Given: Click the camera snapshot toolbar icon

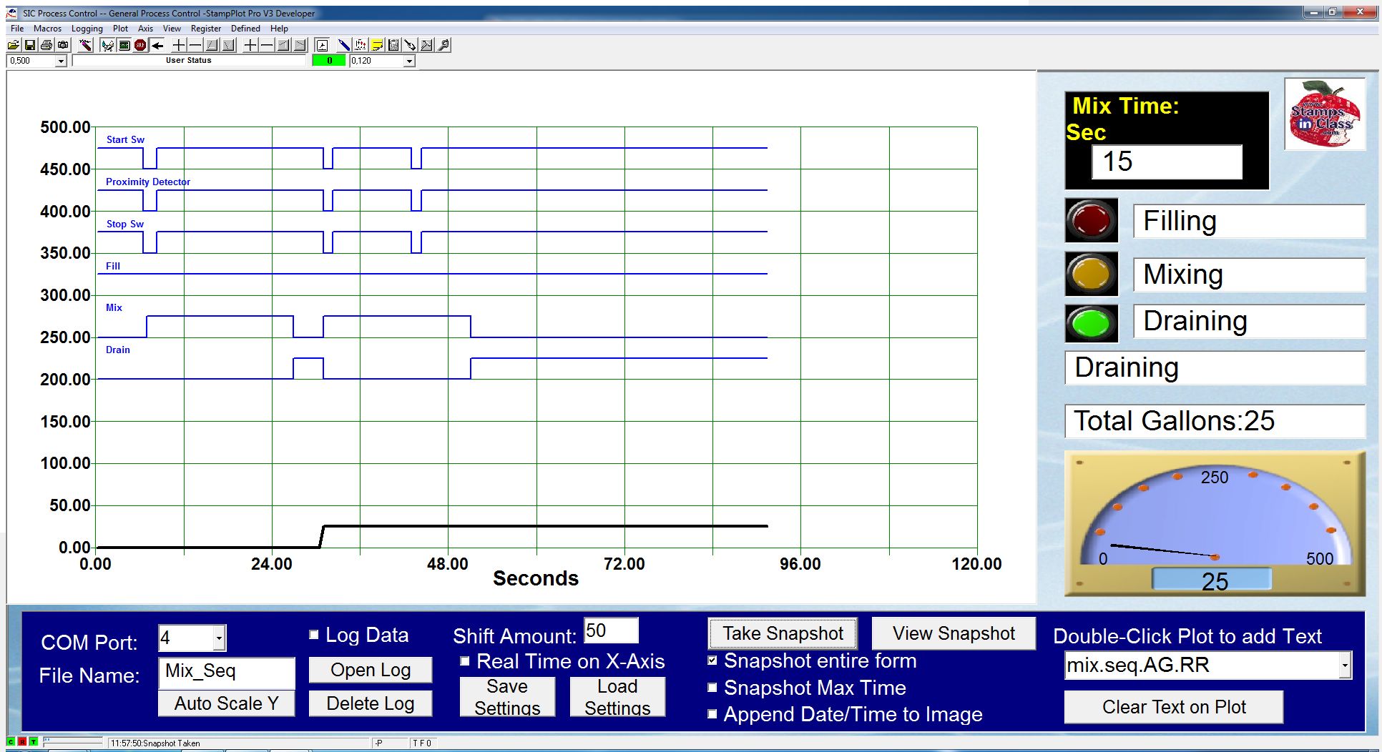Looking at the screenshot, I should tap(63, 45).
